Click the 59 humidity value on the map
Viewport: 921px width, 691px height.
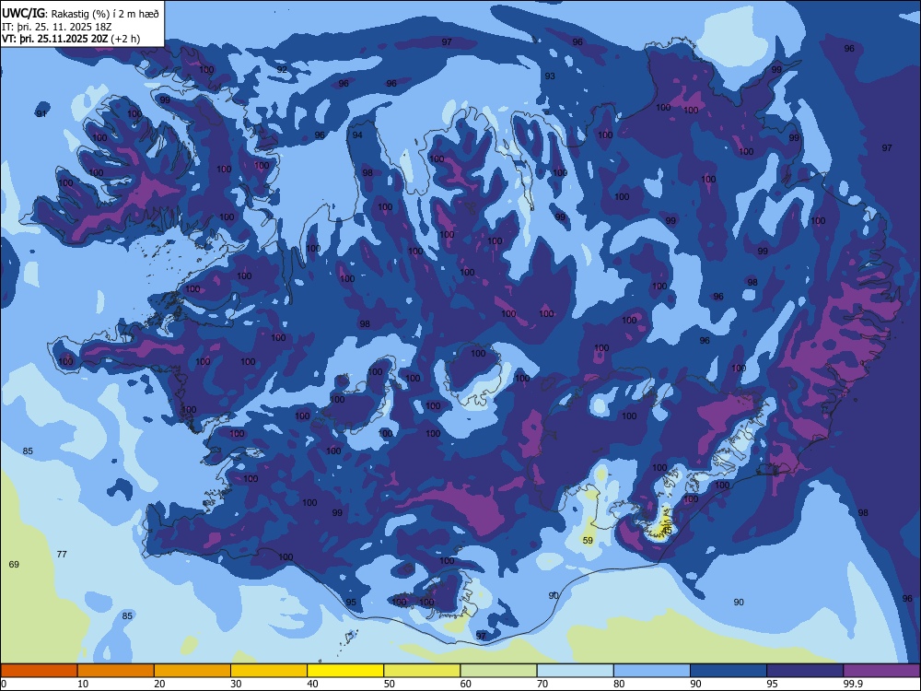tap(588, 541)
